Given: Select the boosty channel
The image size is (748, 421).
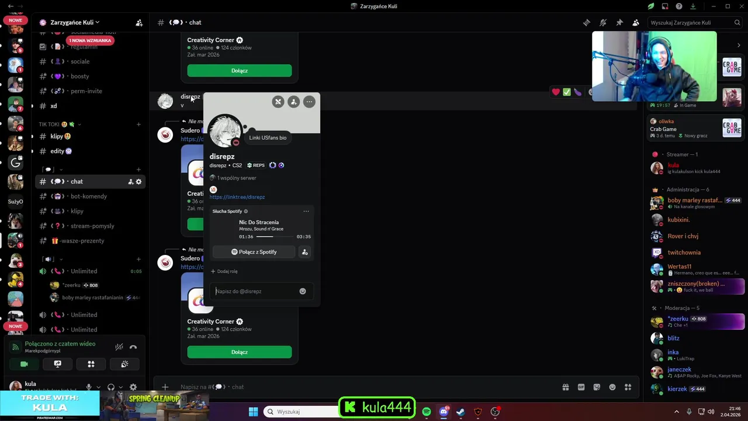Looking at the screenshot, I should tap(90, 76).
